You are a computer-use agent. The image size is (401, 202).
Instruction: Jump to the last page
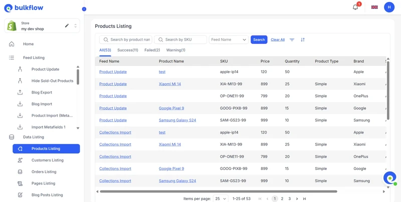click(304, 198)
